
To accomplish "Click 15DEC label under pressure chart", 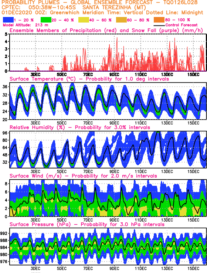I will 193,269.
